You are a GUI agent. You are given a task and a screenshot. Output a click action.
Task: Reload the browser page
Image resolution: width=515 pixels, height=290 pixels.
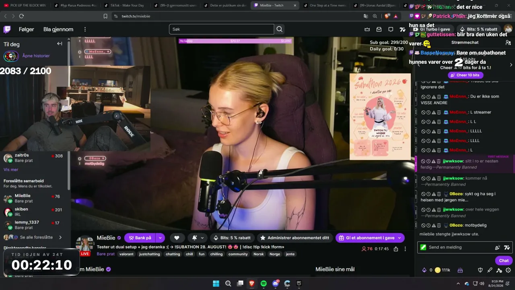(21, 16)
